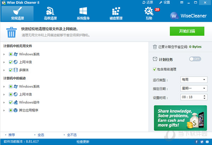This screenshot has height=145, width=212.
Task: Click globe icon for 上网冲浪 in 痕迹
Action: click(16, 94)
